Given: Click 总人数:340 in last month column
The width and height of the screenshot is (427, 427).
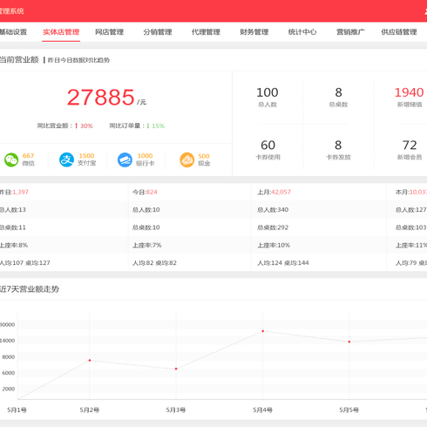Looking at the screenshot, I should 273,210.
